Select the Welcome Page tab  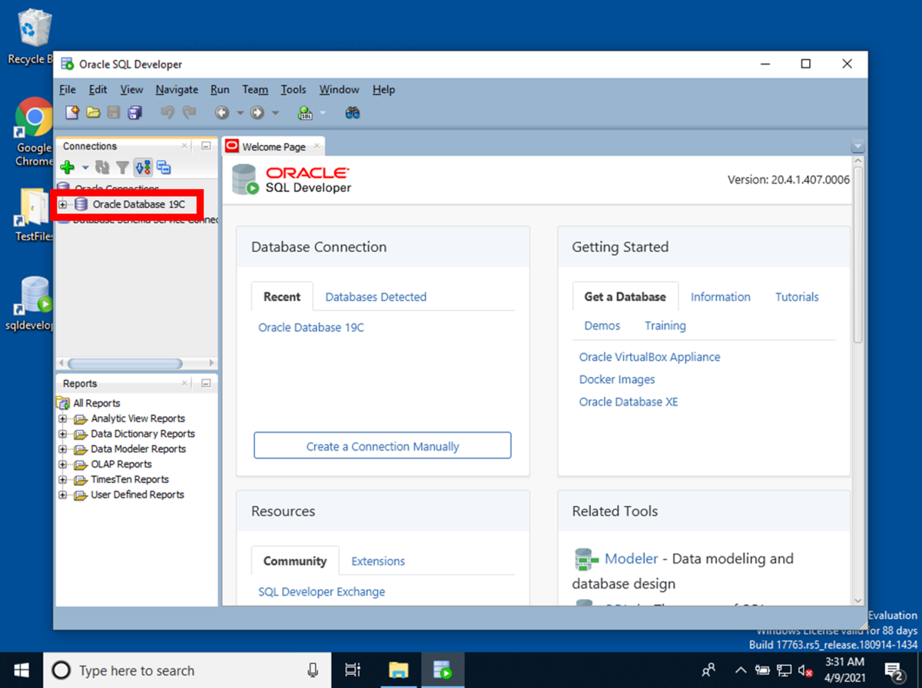coord(274,147)
